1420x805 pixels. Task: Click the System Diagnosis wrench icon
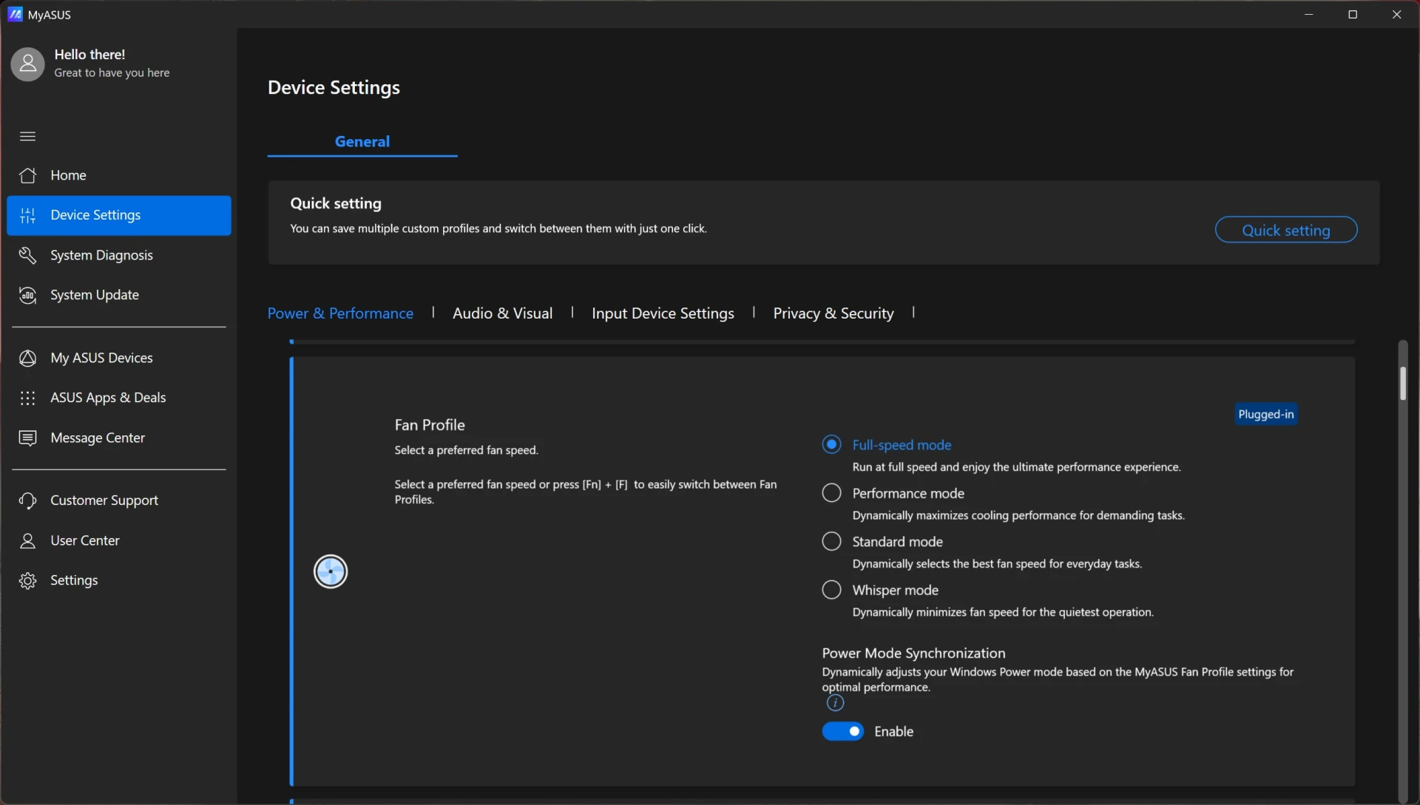(27, 255)
